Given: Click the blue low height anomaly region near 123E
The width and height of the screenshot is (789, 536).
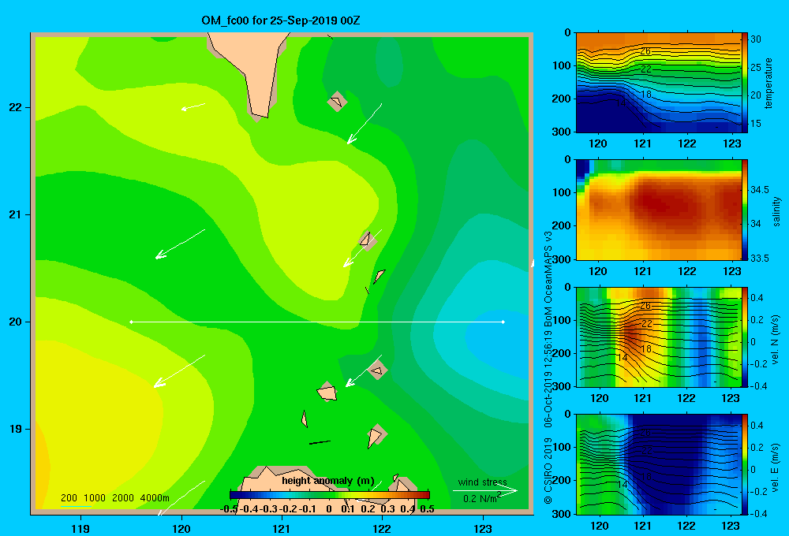Looking at the screenshot, I should pyautogui.click(x=498, y=342).
